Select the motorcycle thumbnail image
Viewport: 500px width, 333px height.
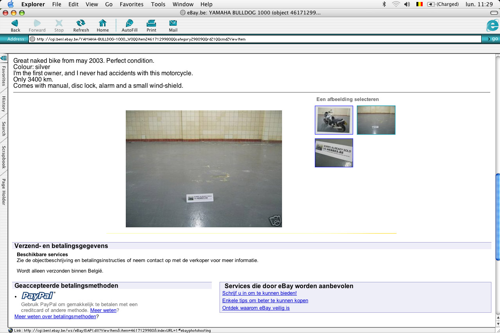click(x=334, y=120)
